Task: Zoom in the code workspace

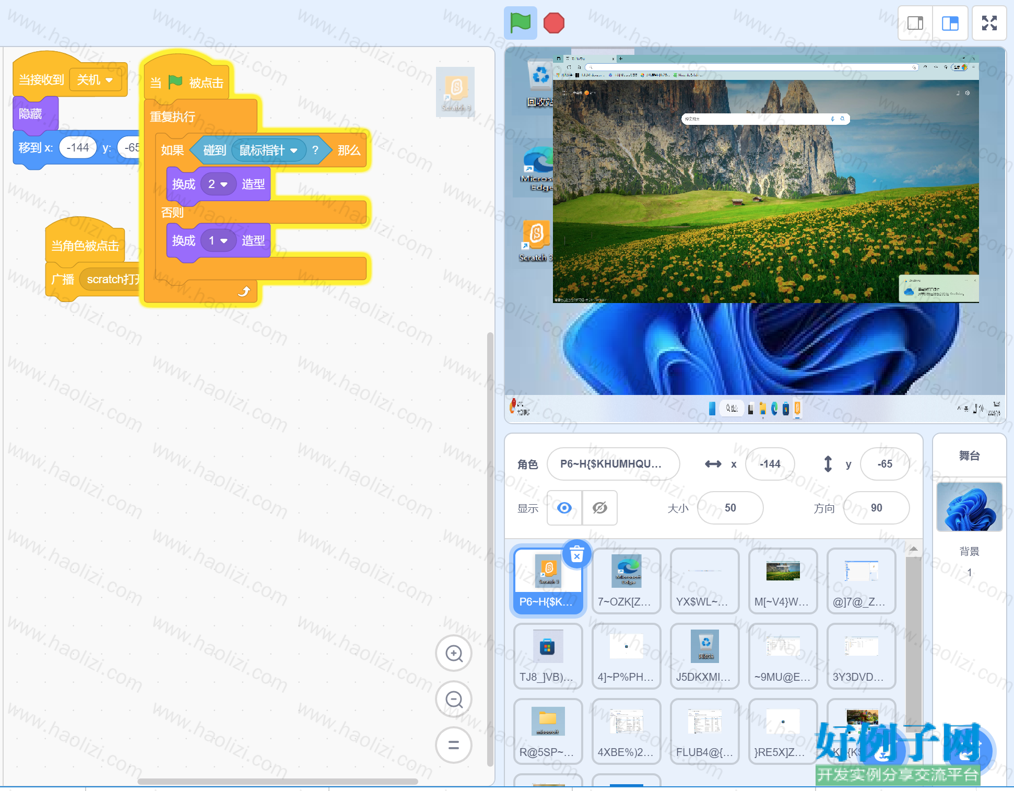Action: click(x=454, y=653)
